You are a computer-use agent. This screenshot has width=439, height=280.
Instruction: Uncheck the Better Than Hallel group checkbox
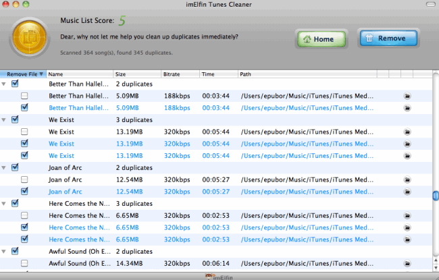(15, 84)
